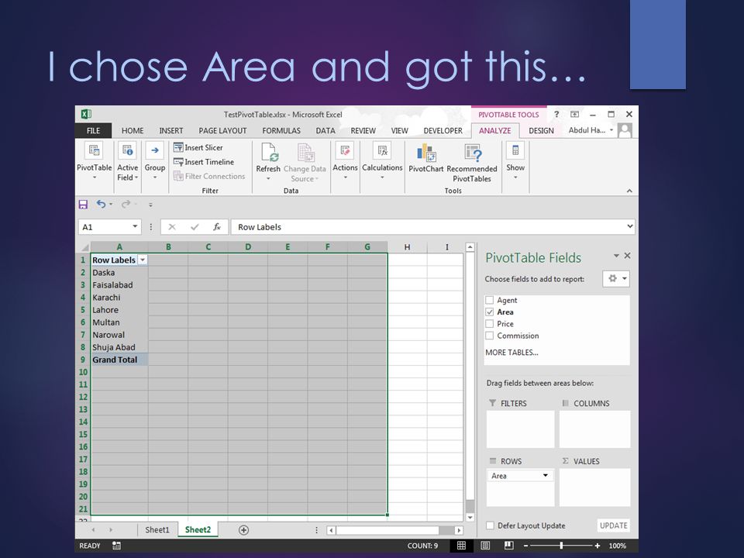Image resolution: width=744 pixels, height=558 pixels.
Task: Open the Actions ribbon button
Action: tap(345, 161)
